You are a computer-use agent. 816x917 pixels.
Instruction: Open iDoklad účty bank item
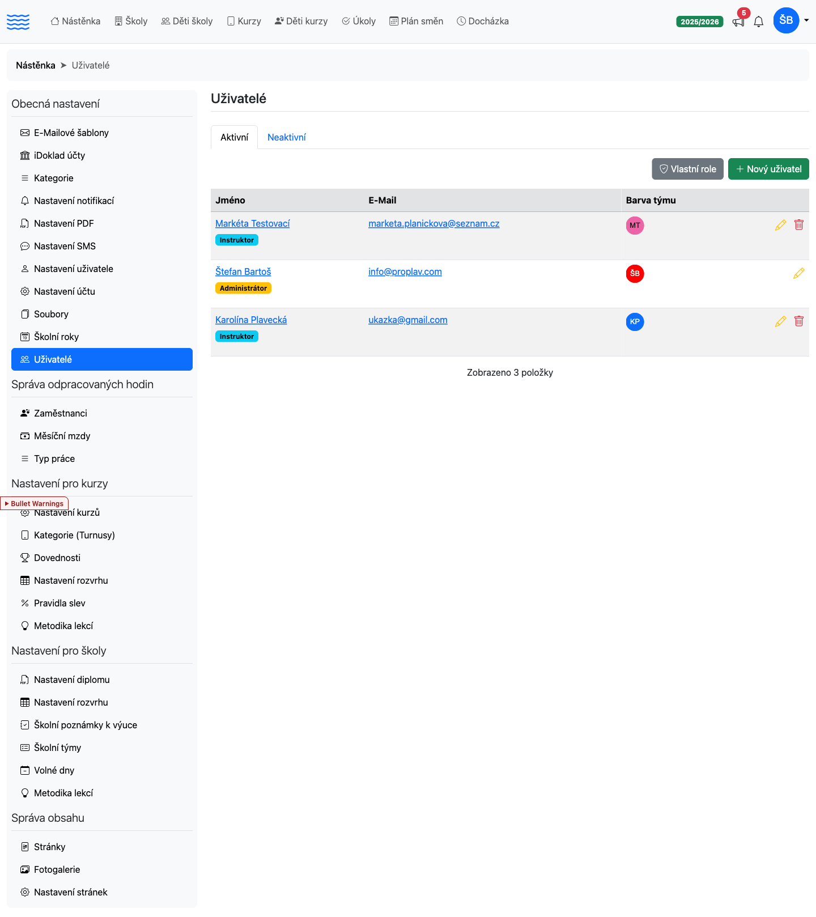pyautogui.click(x=102, y=155)
